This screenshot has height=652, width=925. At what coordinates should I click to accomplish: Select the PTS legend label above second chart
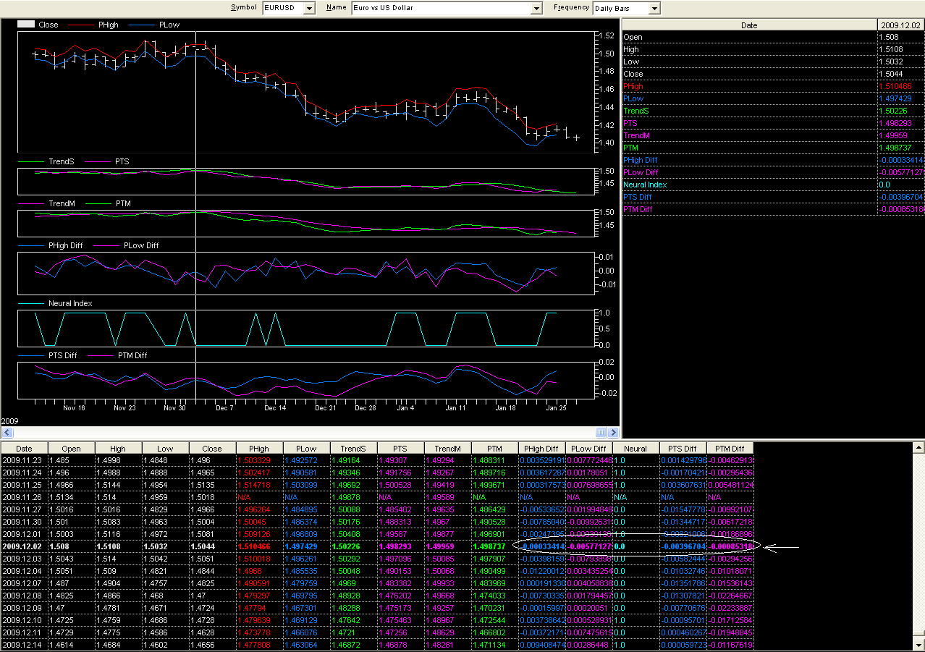(x=122, y=161)
